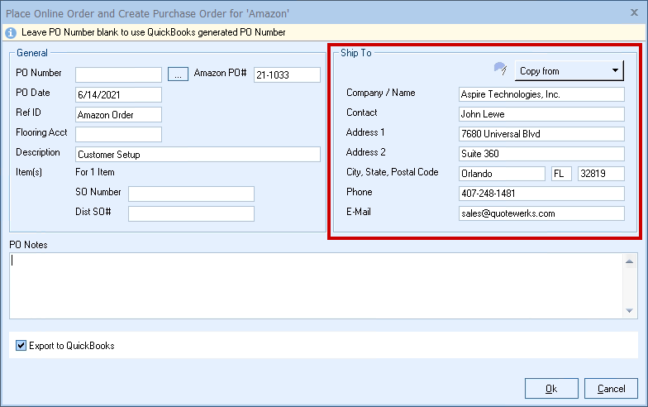Cancel the purchase order dialog
This screenshot has height=407, width=648.
(x=611, y=388)
